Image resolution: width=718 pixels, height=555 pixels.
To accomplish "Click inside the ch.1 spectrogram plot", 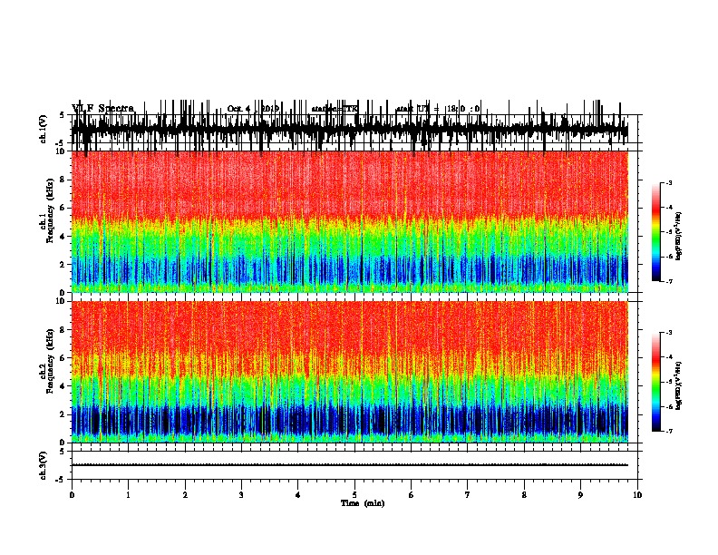I will 350,221.
